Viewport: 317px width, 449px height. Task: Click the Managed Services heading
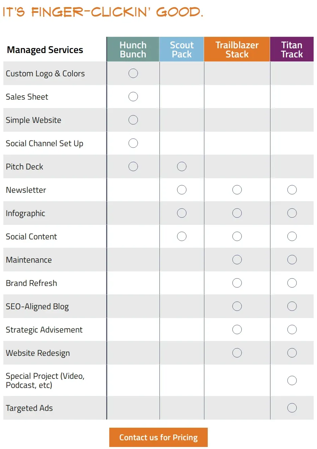coord(45,50)
